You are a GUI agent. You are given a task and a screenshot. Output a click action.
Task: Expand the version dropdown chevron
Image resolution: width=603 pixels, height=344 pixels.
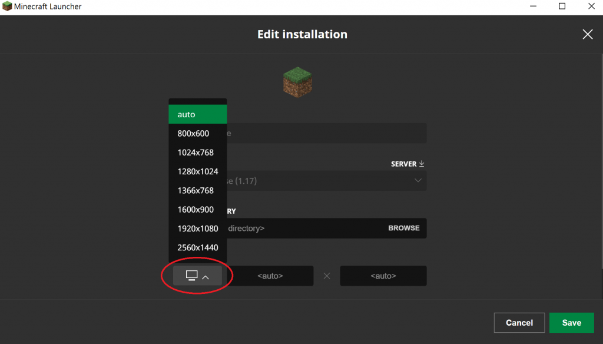pyautogui.click(x=418, y=180)
